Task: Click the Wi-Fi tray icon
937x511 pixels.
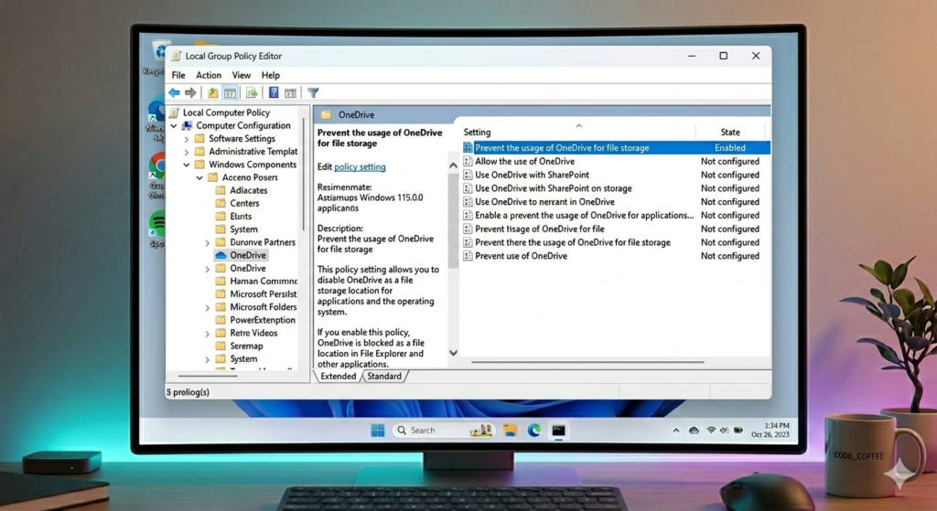Action: 710,431
